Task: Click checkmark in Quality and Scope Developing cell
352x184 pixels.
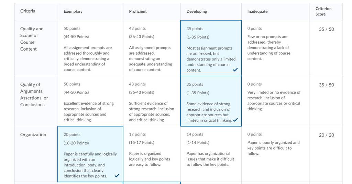Action: pyautogui.click(x=235, y=70)
